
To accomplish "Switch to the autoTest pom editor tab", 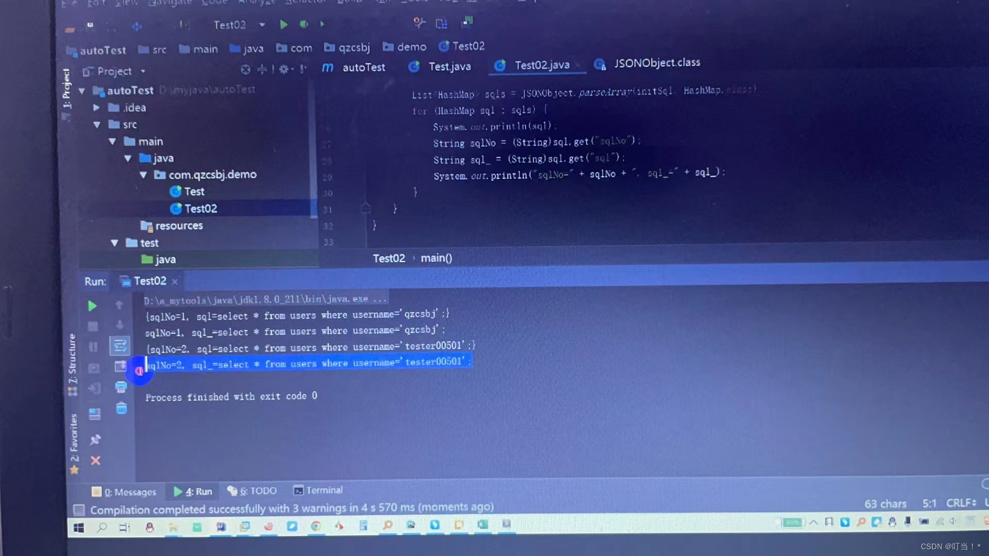I will [354, 67].
